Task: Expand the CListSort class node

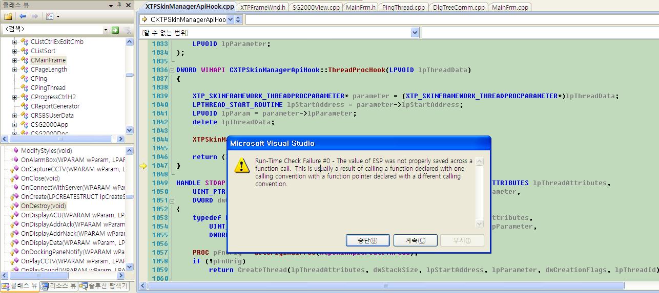Action: [15, 51]
